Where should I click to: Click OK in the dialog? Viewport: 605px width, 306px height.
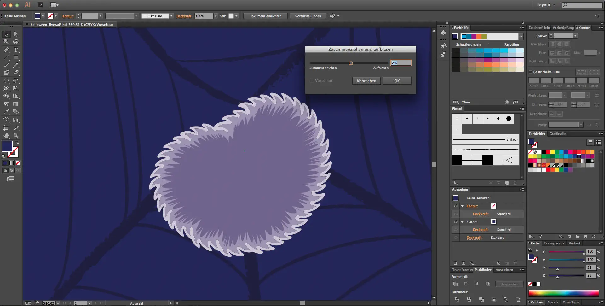tap(397, 81)
